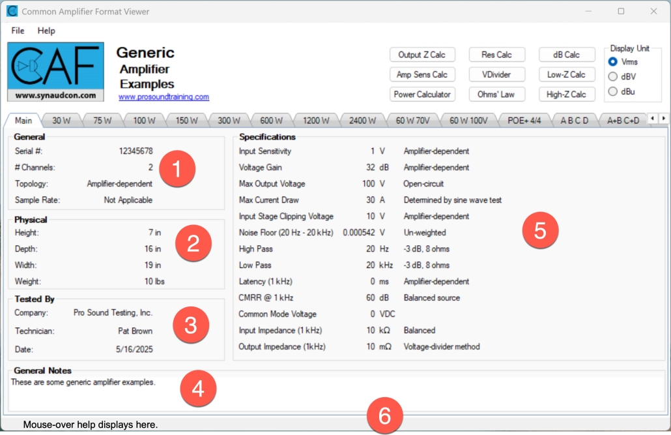
Task: Click the Input Sensitivity label
Action: tap(265, 151)
